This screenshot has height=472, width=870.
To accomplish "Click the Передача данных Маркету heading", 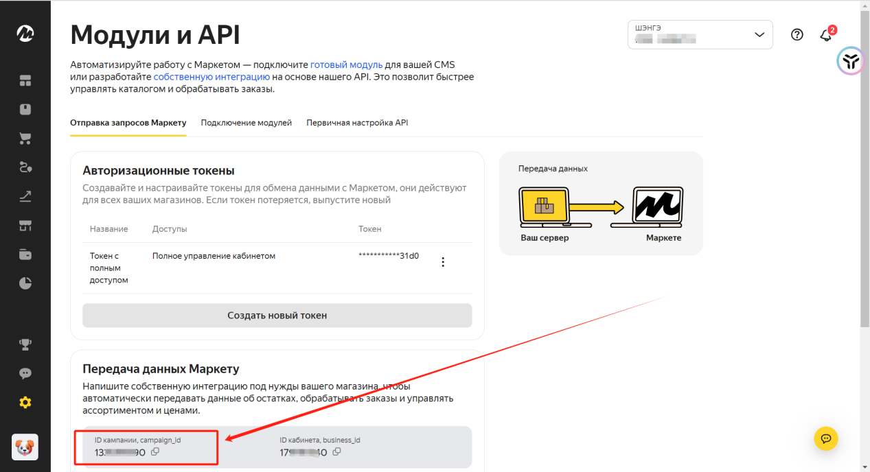I will 161,369.
